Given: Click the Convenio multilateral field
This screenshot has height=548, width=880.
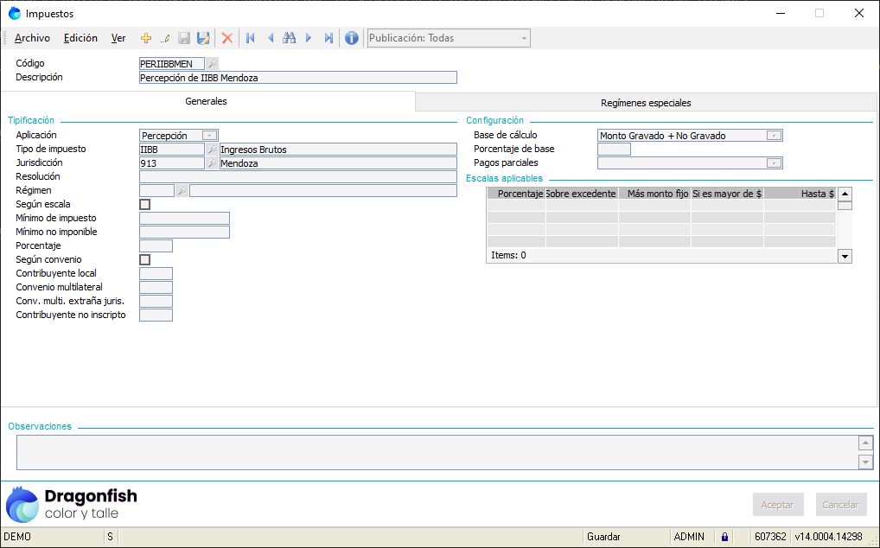Looking at the screenshot, I should point(156,287).
